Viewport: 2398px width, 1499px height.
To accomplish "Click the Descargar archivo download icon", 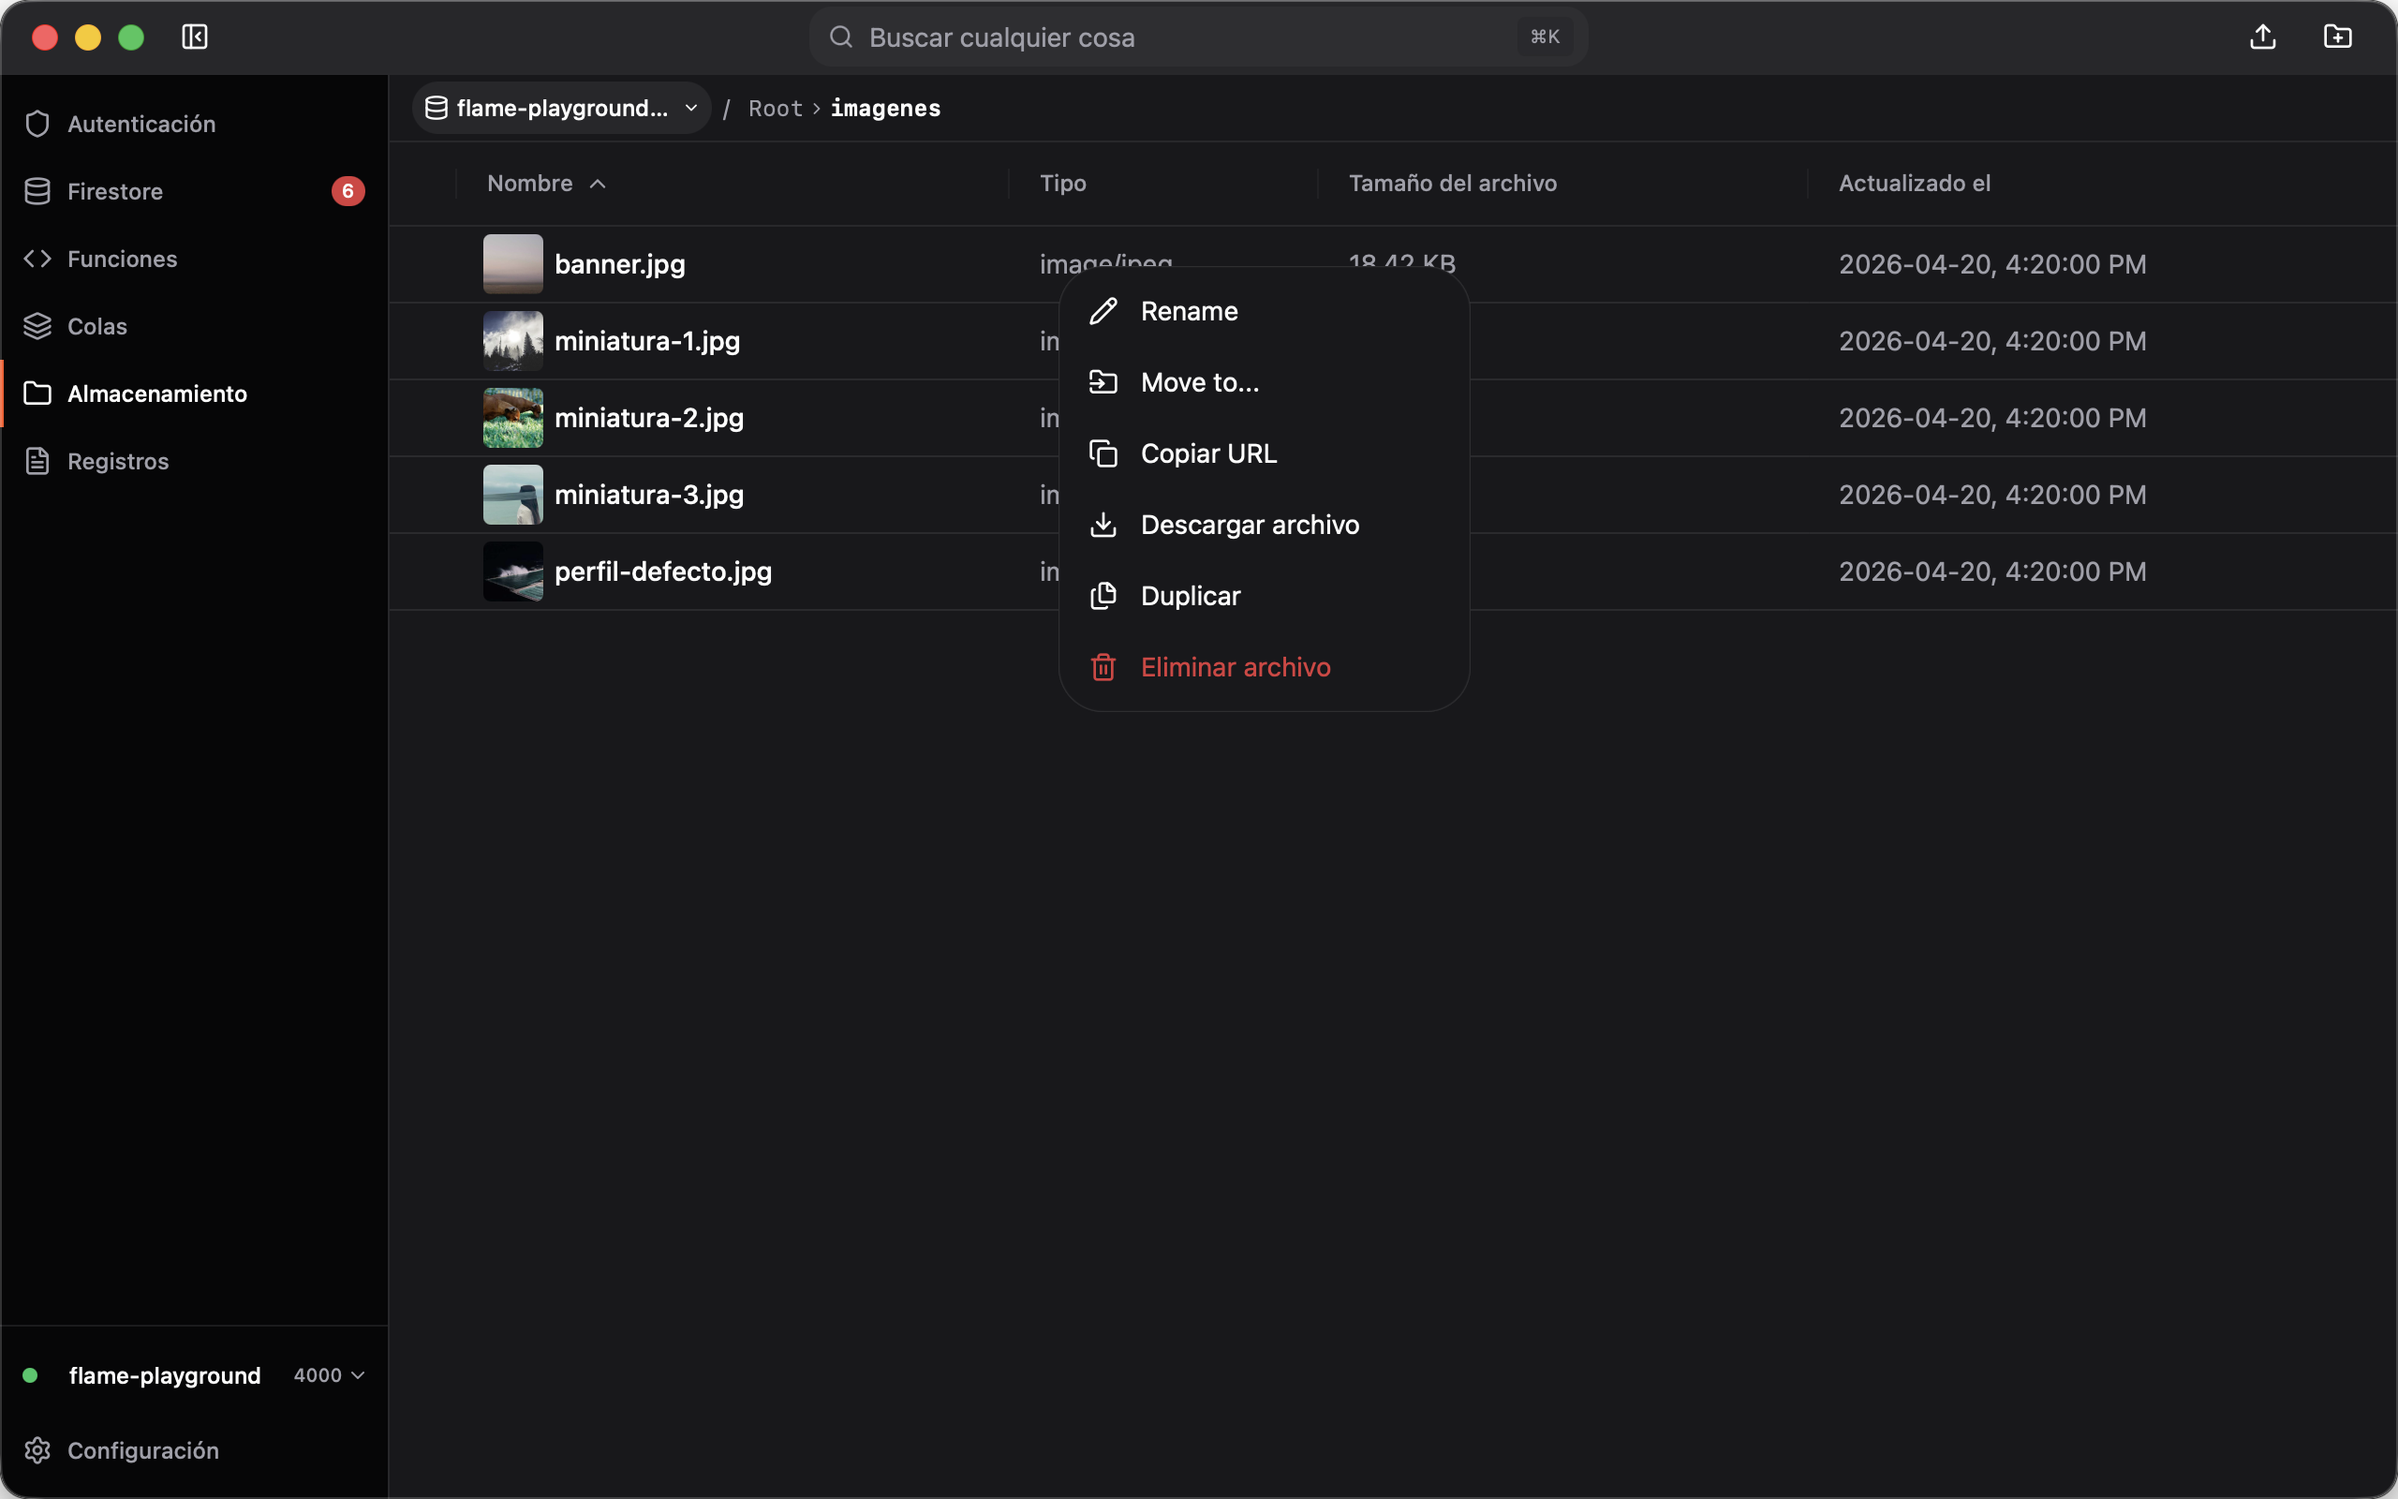I will coord(1103,526).
